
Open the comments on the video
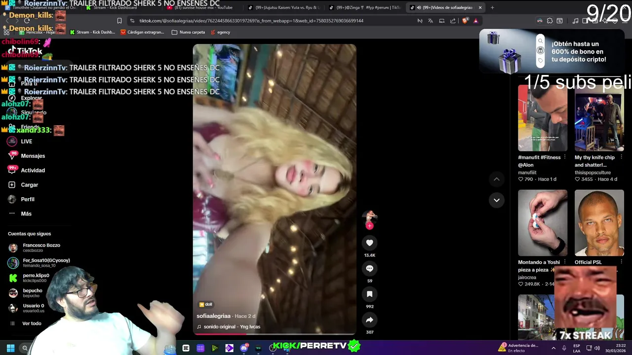click(369, 268)
